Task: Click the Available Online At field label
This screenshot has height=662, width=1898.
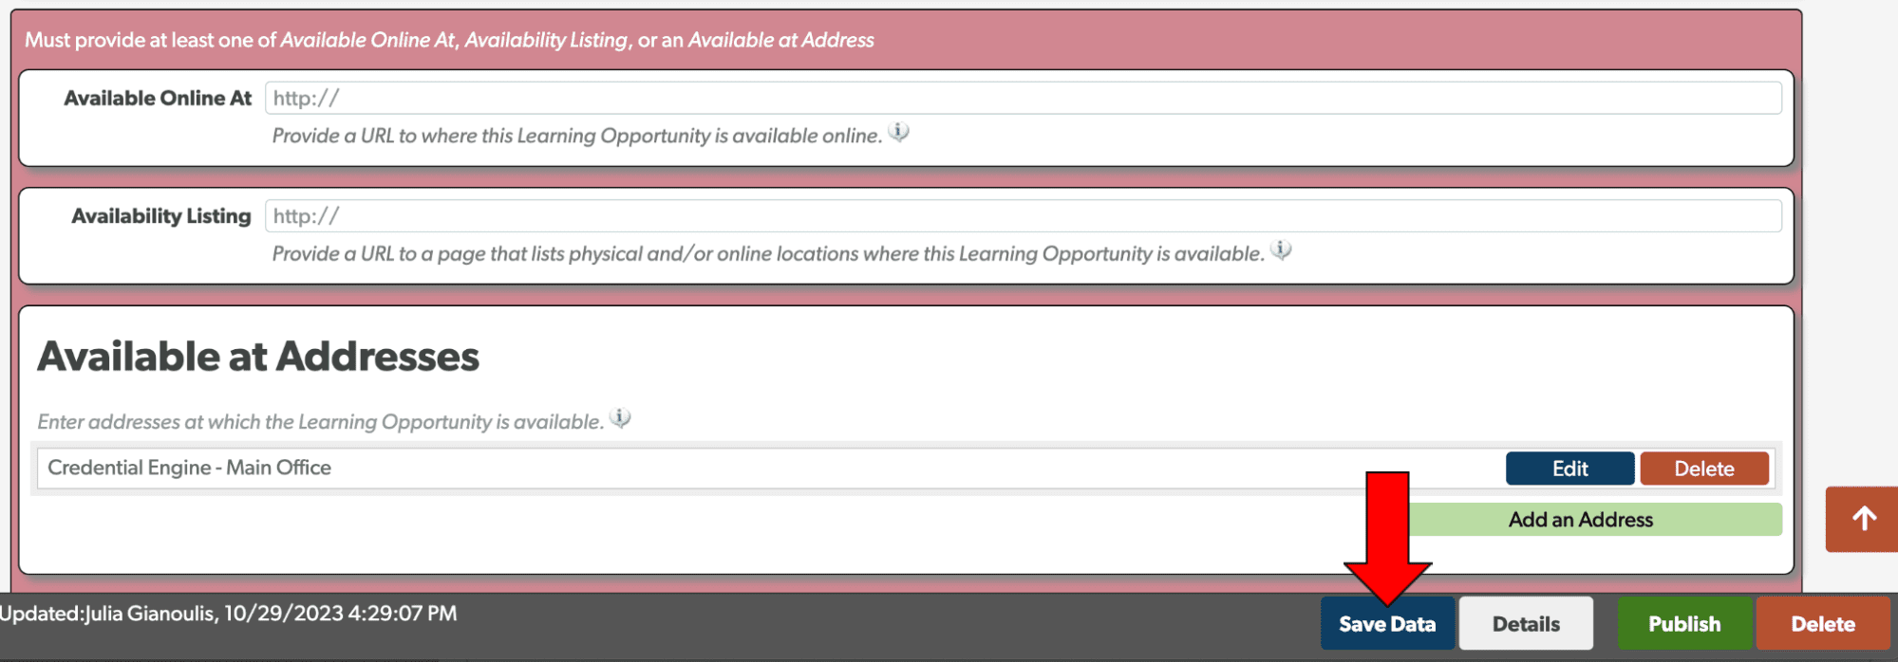Action: coord(157,97)
